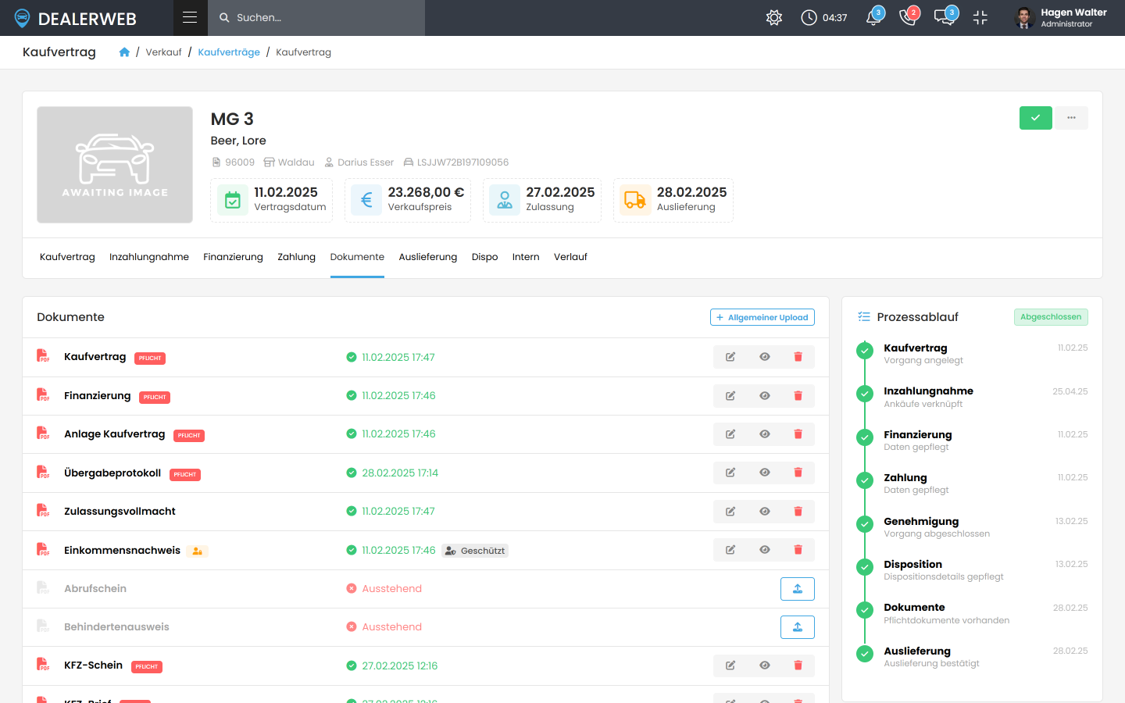Upload file for Abrufschein

pos(798,589)
